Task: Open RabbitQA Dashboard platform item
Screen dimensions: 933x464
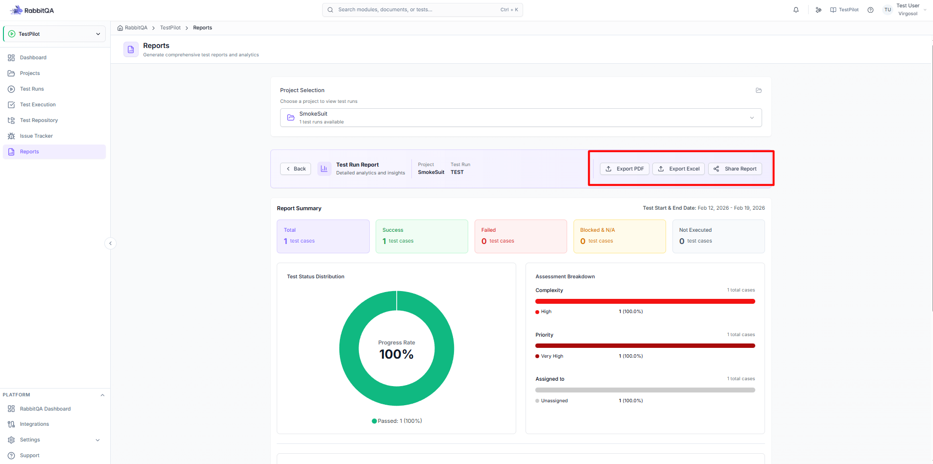Action: (54, 409)
